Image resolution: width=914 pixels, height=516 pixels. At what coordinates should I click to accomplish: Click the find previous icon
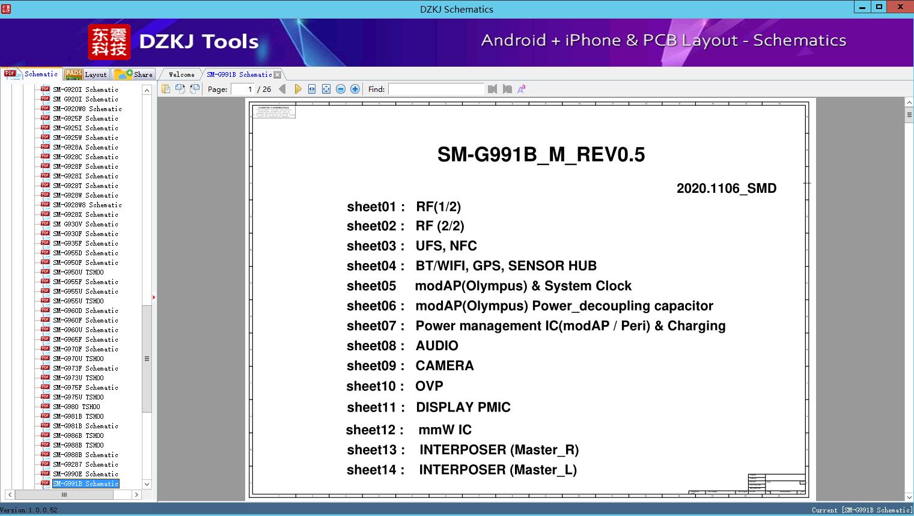pos(493,89)
